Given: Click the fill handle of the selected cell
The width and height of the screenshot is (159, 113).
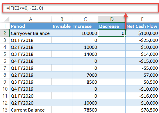Looking at the screenshot, I should point(126,36).
